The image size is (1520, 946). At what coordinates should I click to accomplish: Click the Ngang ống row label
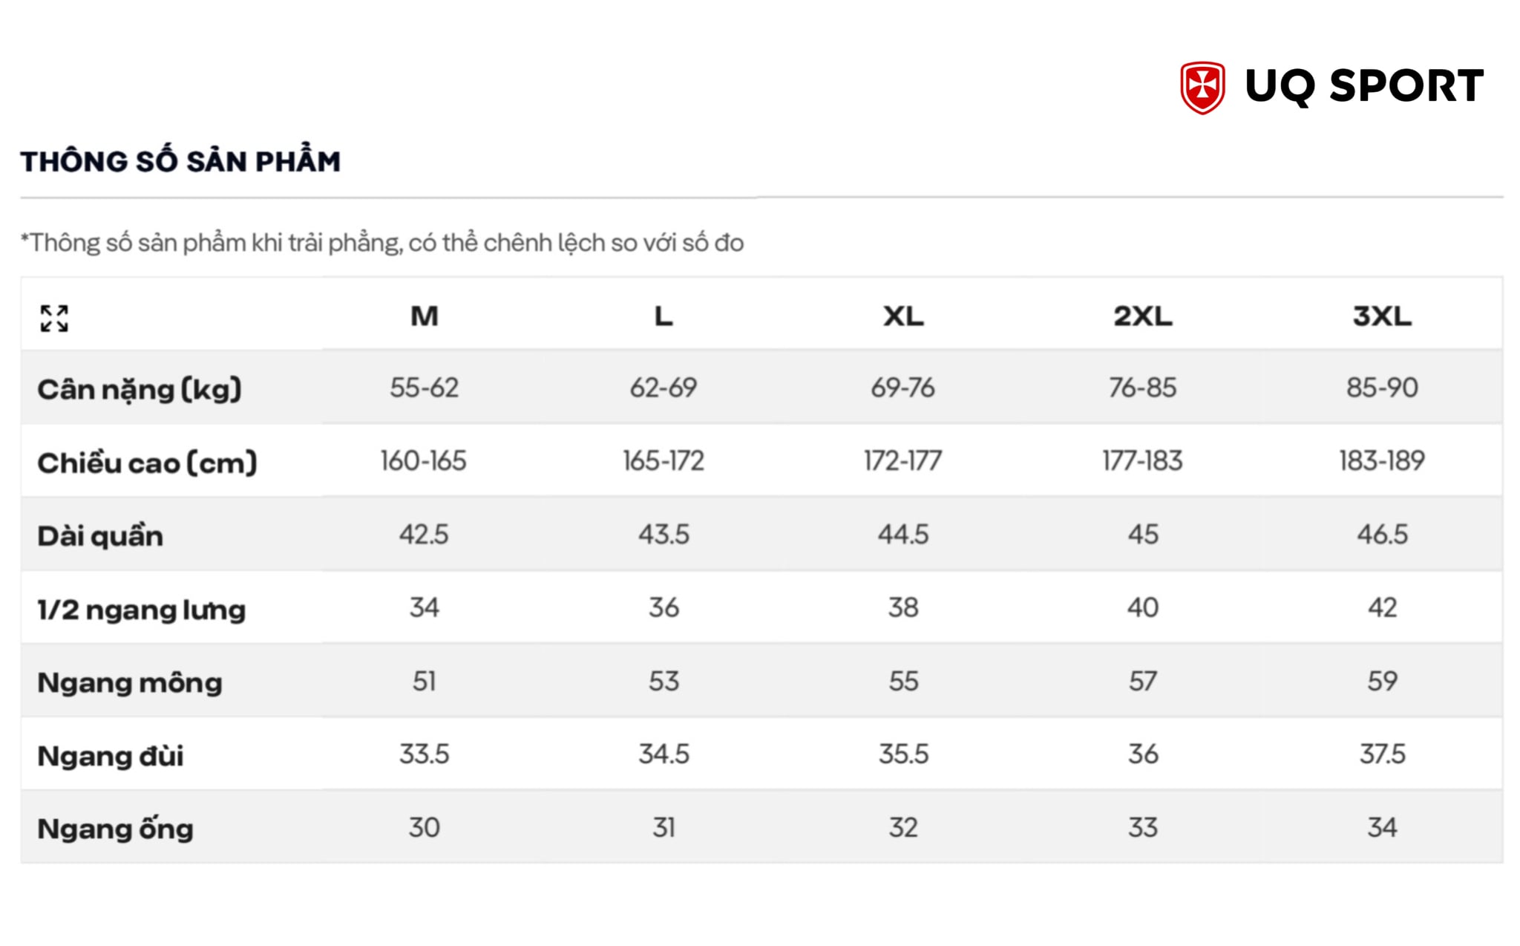116,828
